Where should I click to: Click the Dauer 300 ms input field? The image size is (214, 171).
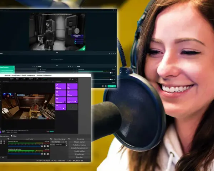click(60, 145)
